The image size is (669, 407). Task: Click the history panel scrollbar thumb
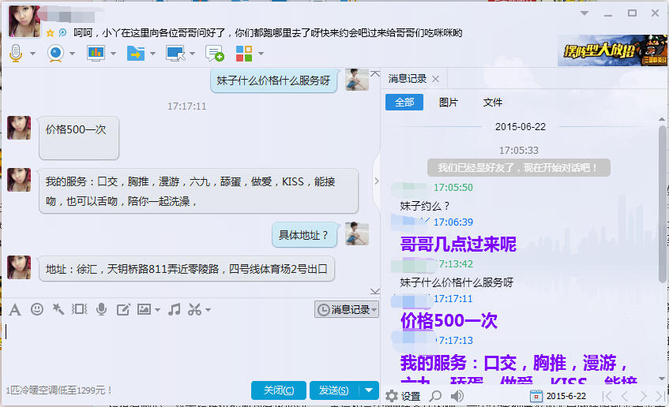click(662, 203)
